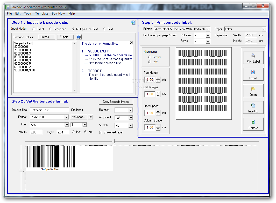Open the Buy_Now menu
Viewport: 276px width, 203px height.
58,13
